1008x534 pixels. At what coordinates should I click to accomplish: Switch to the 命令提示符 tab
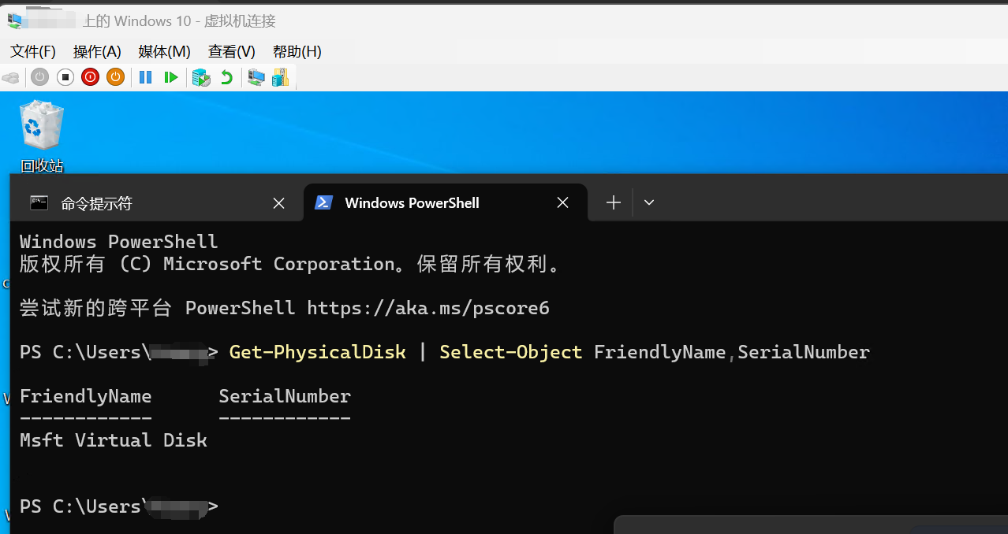[x=156, y=203]
